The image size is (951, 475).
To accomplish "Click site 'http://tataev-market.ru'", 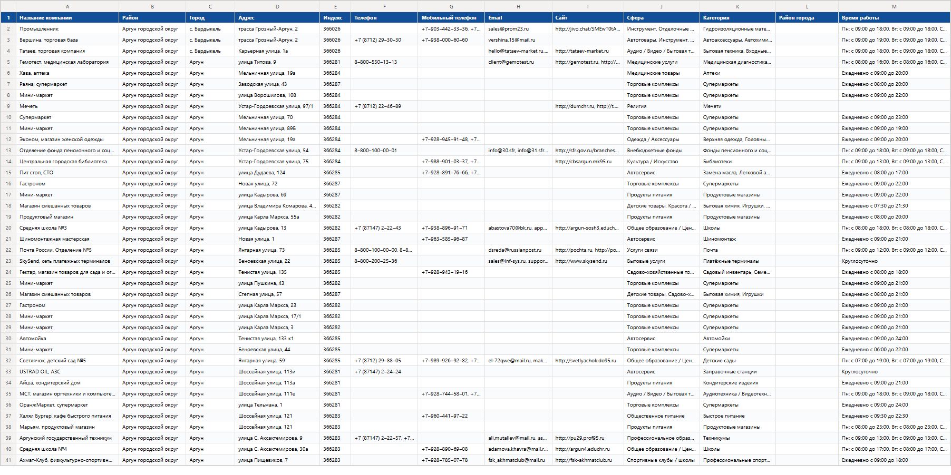I will point(588,51).
